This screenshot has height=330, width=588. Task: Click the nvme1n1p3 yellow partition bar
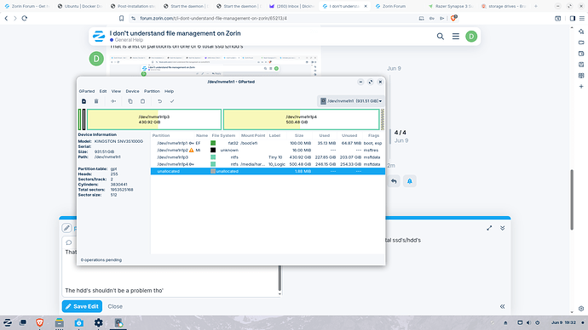click(x=154, y=119)
